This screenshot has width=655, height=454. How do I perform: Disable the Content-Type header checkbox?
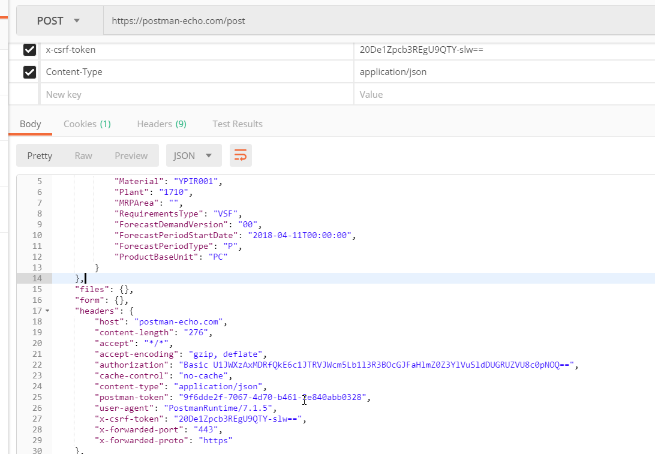click(x=30, y=72)
